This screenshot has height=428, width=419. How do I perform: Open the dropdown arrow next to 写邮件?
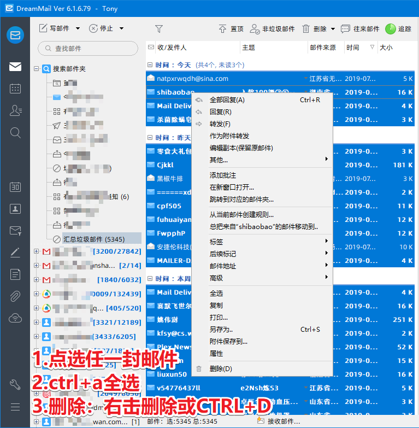pyautogui.click(x=78, y=28)
